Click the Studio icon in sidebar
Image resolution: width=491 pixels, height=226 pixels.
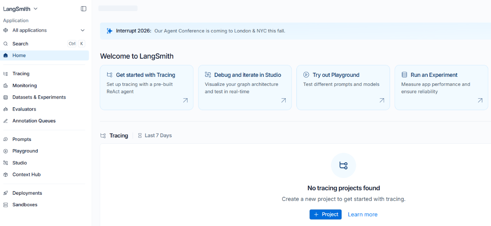pos(6,163)
